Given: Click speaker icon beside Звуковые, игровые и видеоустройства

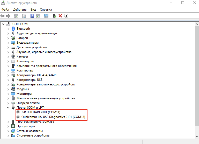Looking at the screenshot, I should pos(13,52).
